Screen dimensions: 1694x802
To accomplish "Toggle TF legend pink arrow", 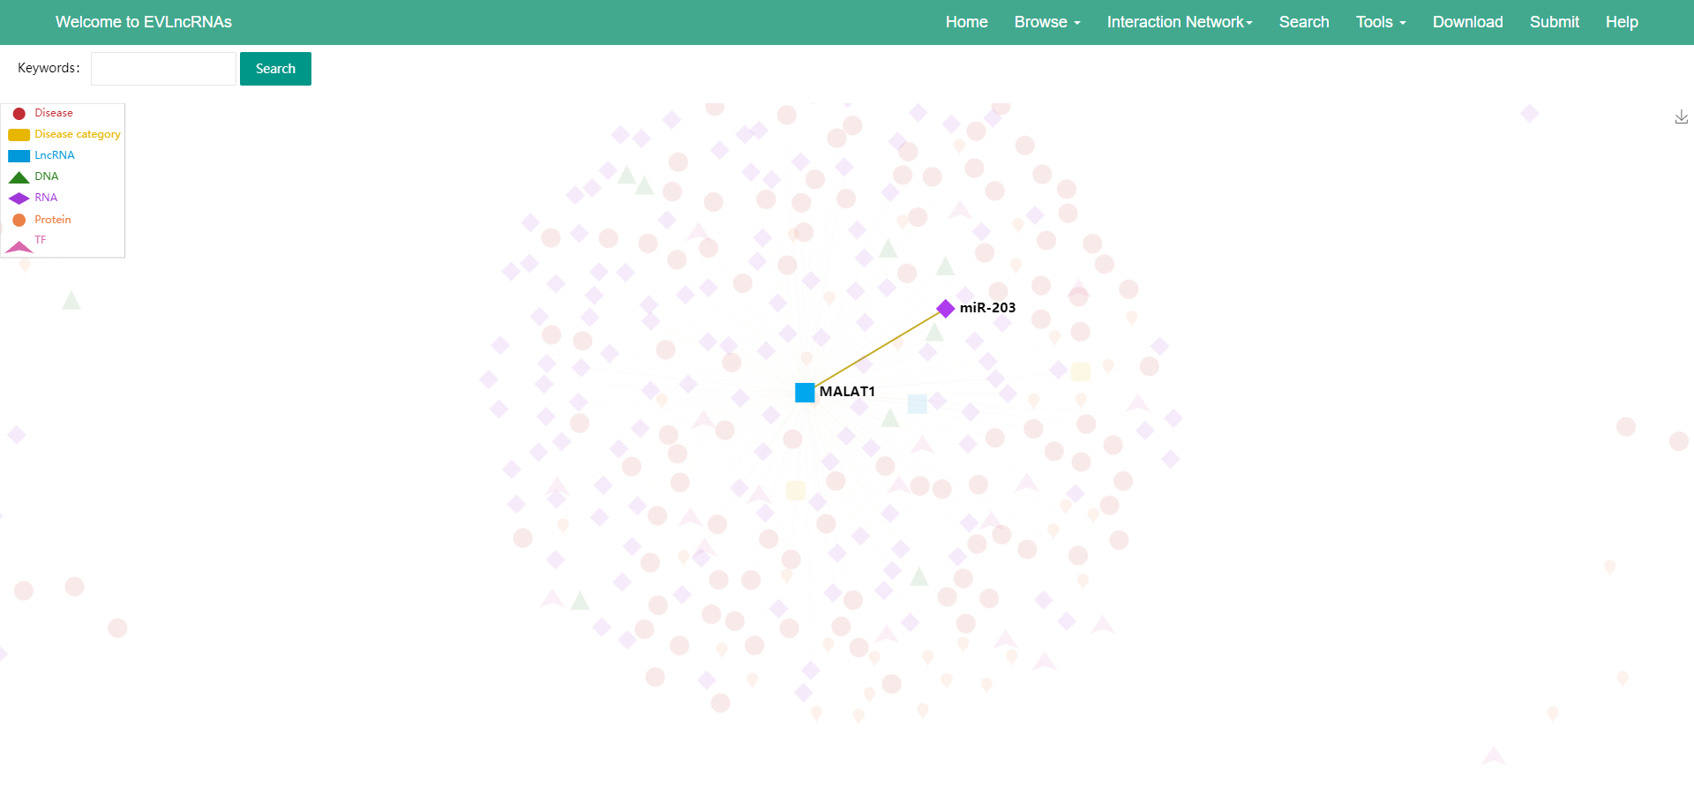I will (x=19, y=246).
